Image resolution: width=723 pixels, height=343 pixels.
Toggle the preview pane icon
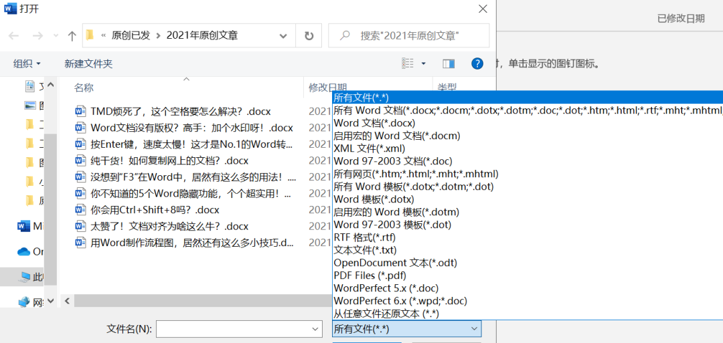449,64
